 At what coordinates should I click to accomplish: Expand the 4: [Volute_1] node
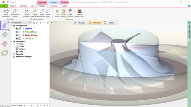click(14, 39)
